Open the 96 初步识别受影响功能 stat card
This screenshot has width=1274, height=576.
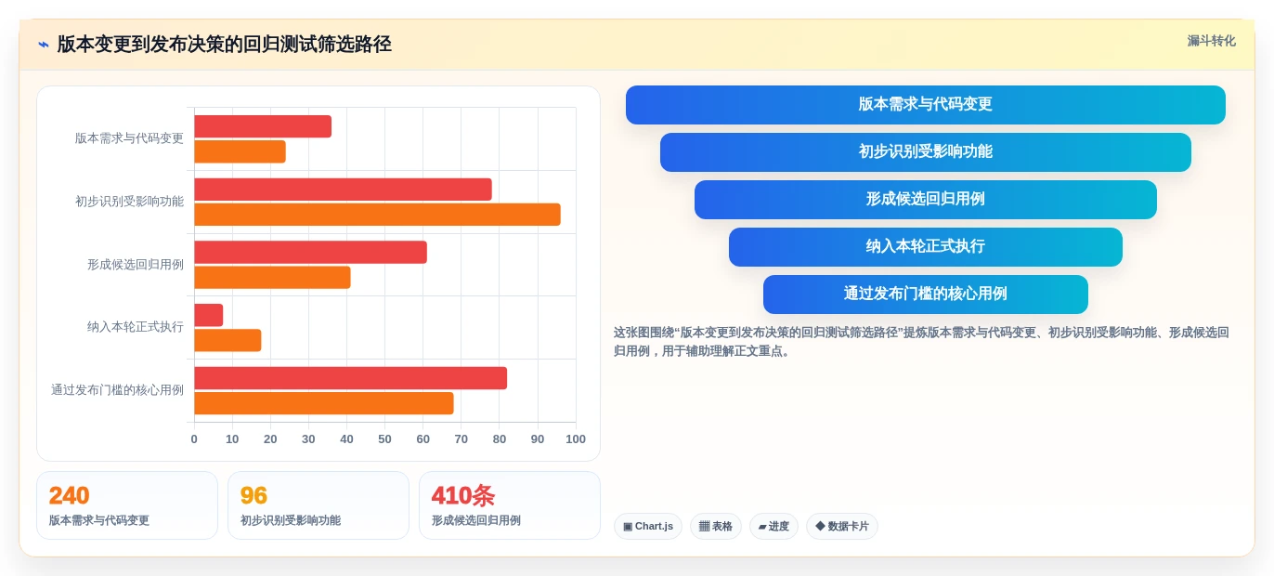coord(318,505)
